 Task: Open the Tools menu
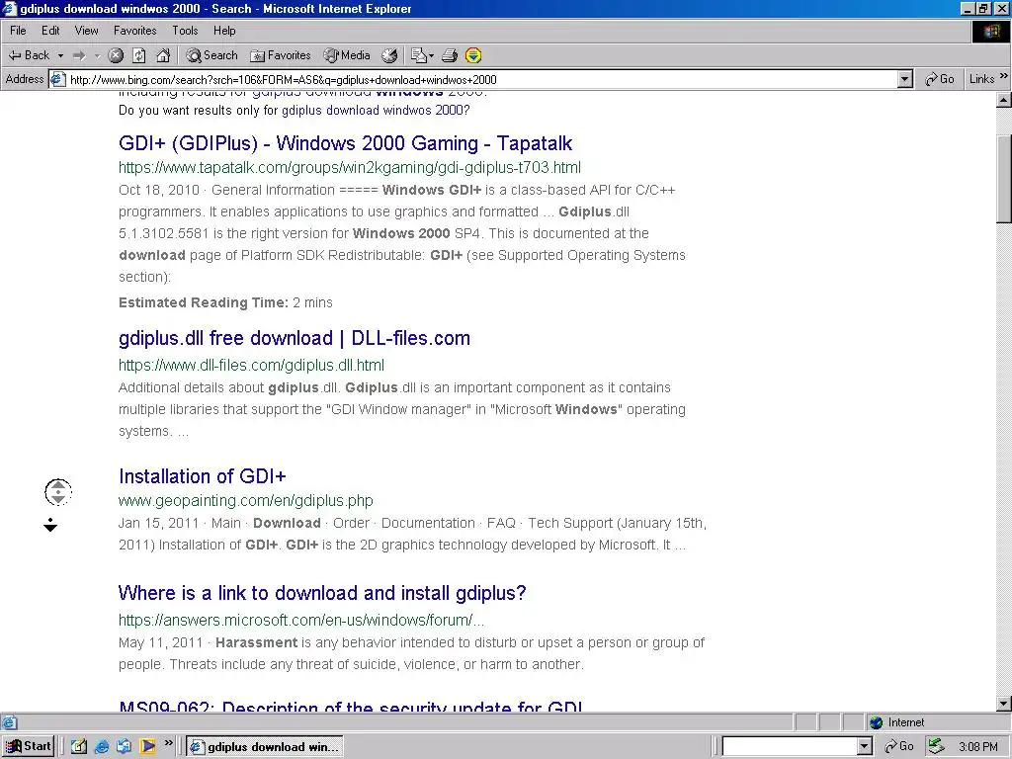click(x=185, y=31)
